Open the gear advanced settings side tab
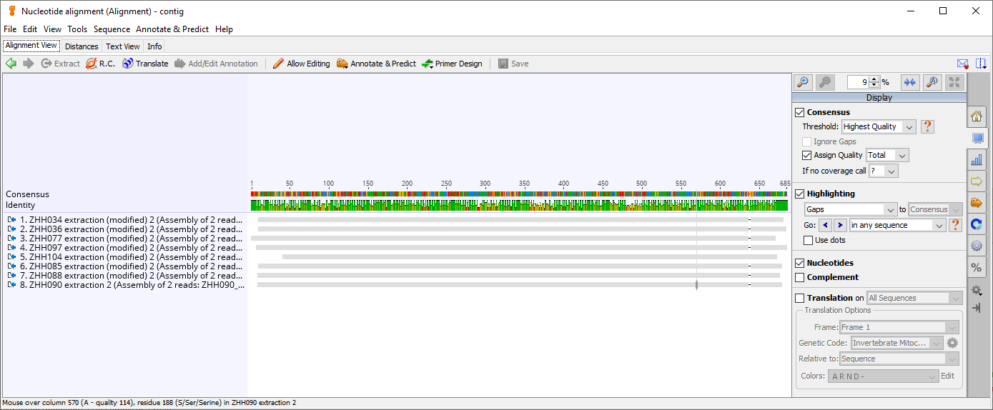Viewport: 993px width, 410px height. (977, 246)
